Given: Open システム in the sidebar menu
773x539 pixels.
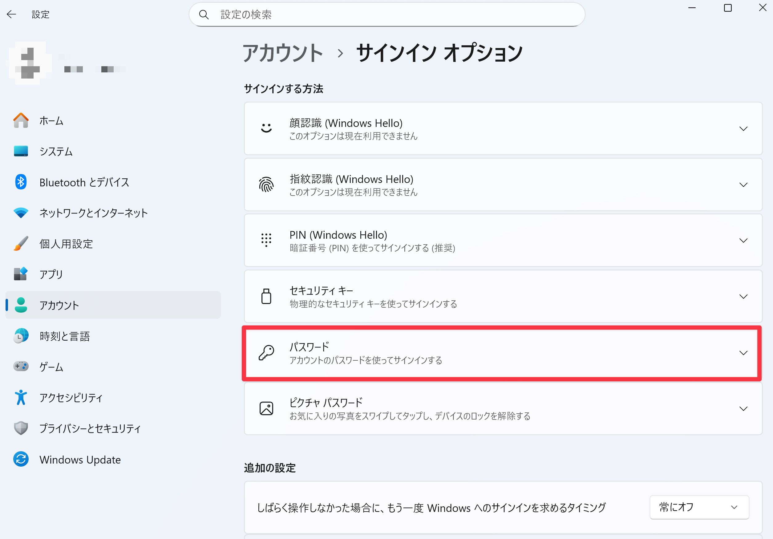Looking at the screenshot, I should pyautogui.click(x=56, y=152).
